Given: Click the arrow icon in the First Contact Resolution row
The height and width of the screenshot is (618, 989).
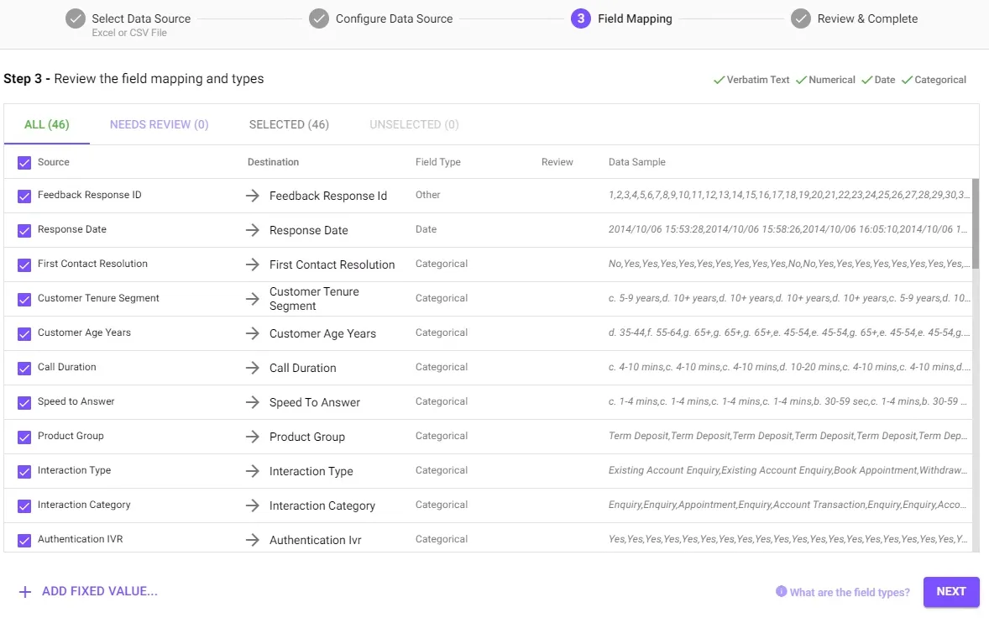Looking at the screenshot, I should coord(253,264).
